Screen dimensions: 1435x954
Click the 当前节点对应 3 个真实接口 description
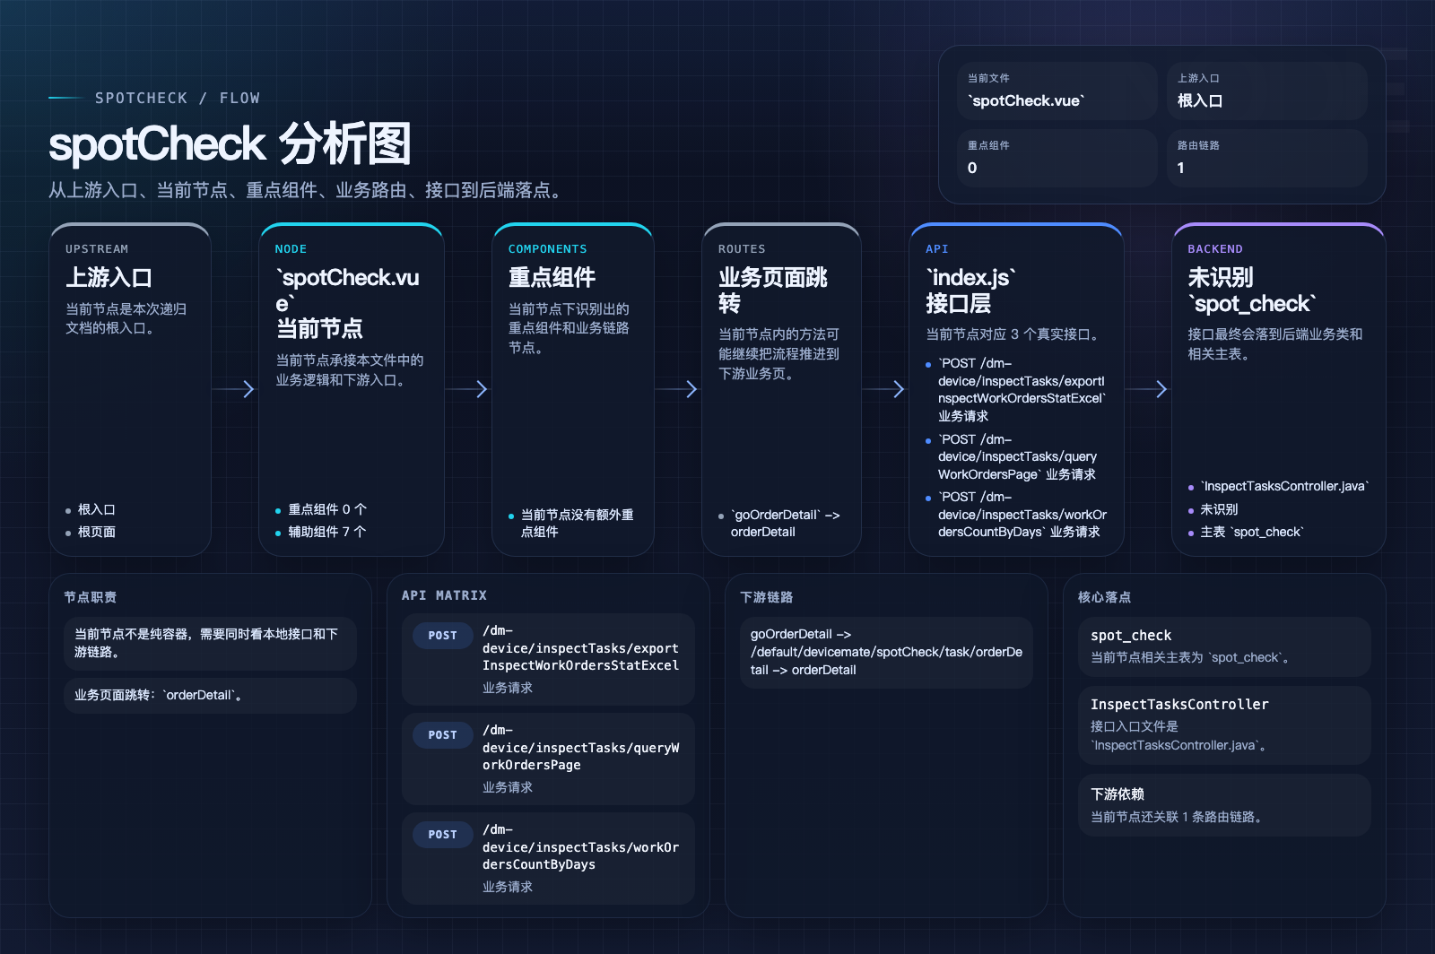[x=1015, y=334]
